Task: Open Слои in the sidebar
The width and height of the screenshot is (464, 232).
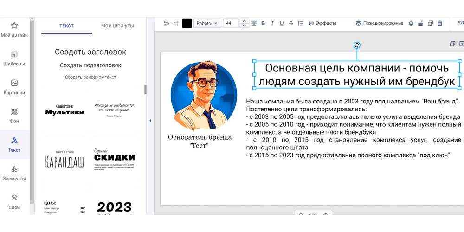Action: 14,202
